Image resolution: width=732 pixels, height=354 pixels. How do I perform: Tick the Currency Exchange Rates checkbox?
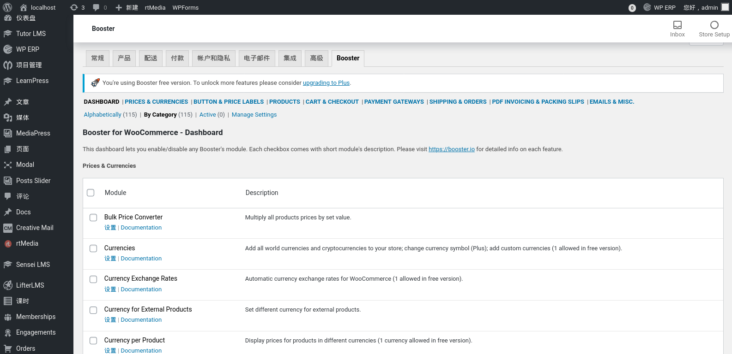point(93,279)
